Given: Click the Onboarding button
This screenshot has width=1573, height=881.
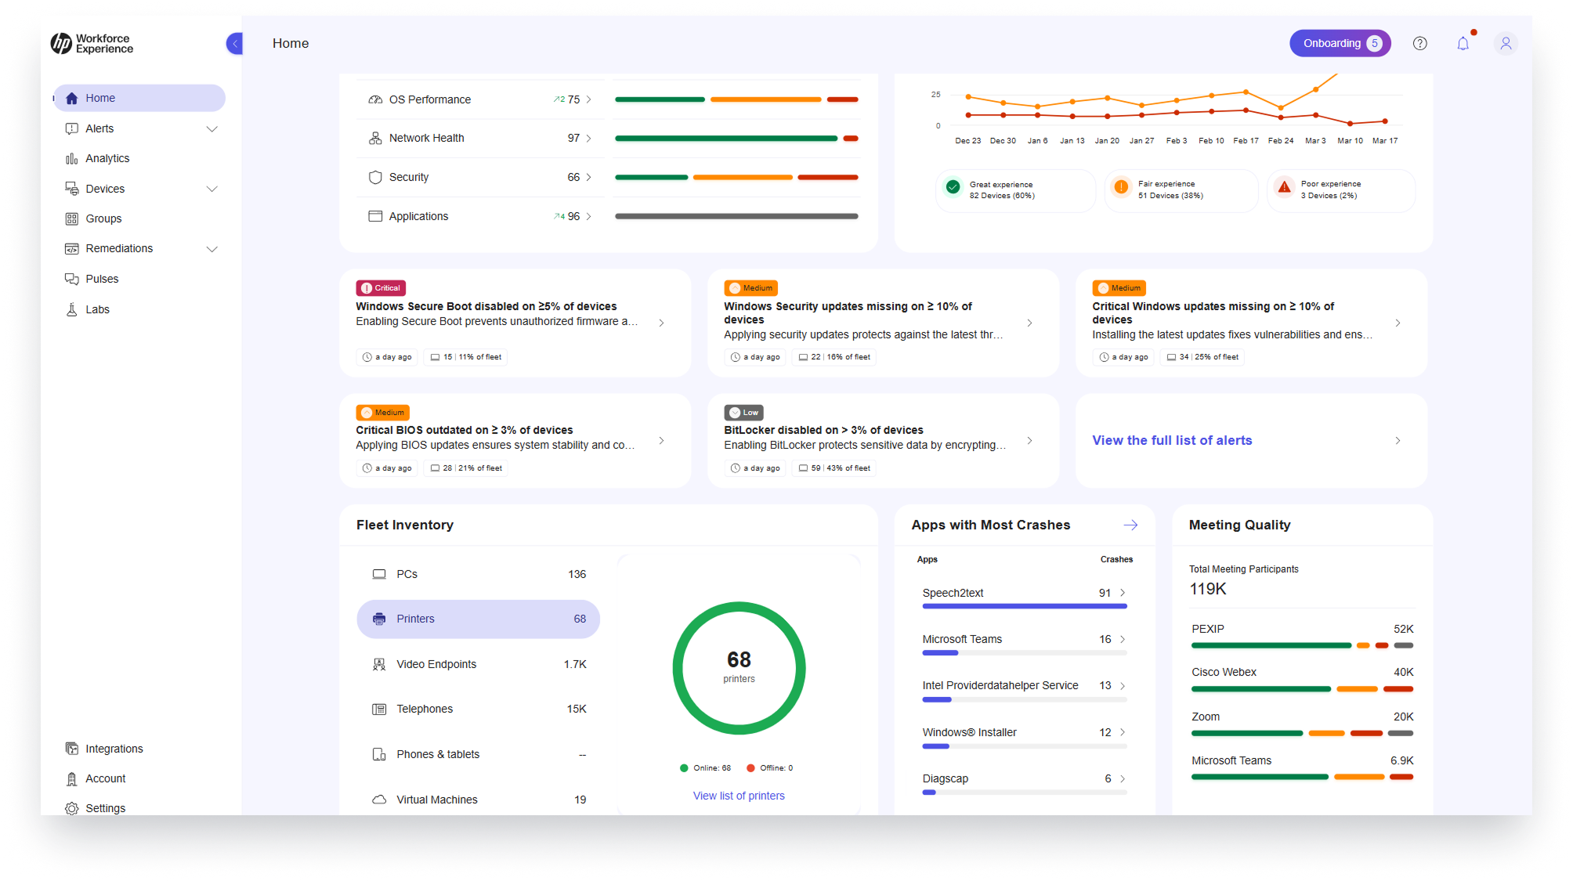Looking at the screenshot, I should coord(1340,44).
